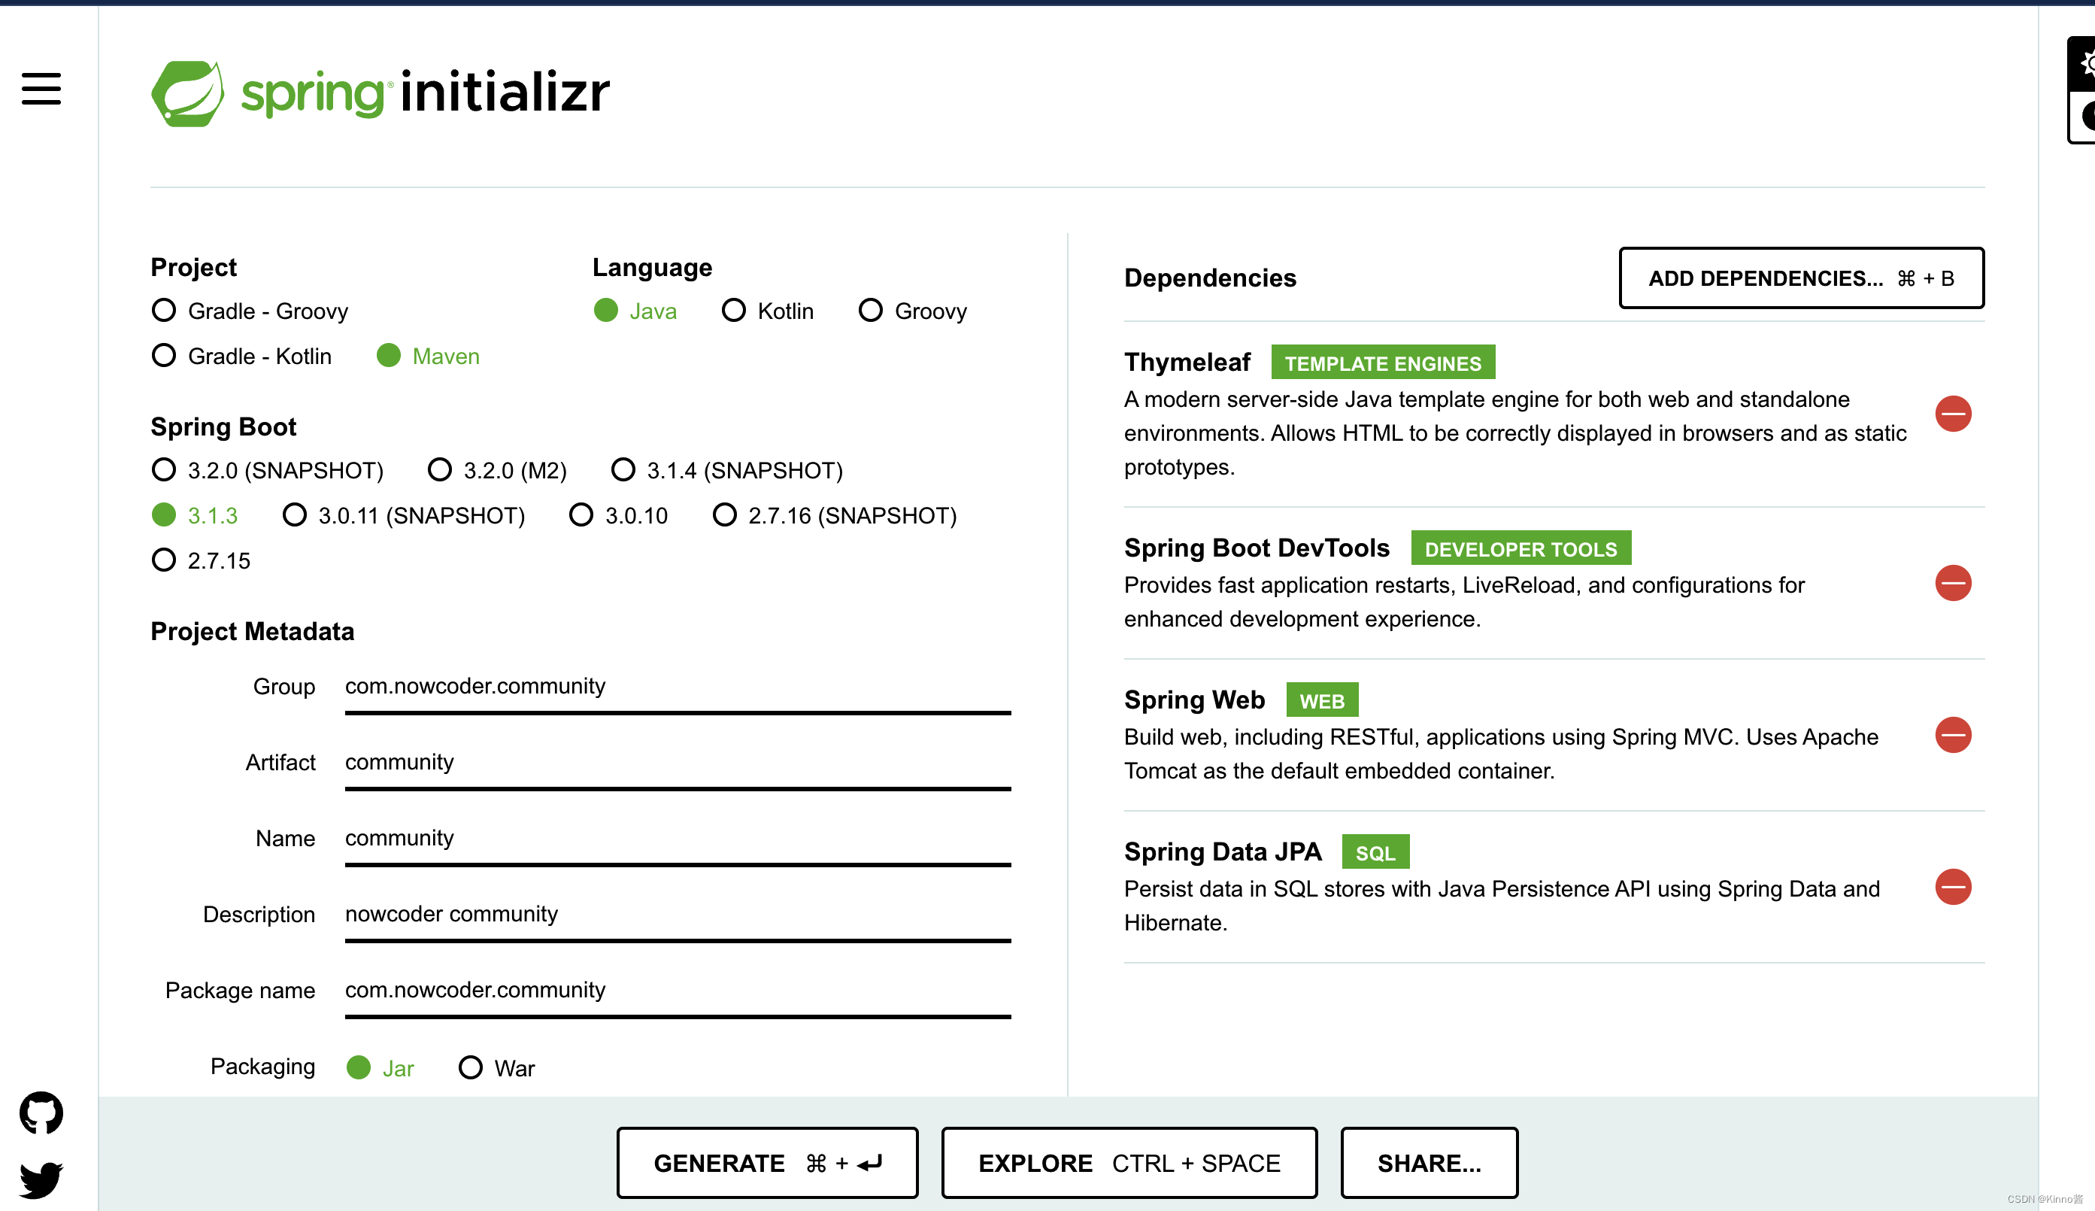Choose War packaging
Image resolution: width=2095 pixels, height=1211 pixels.
(x=497, y=1067)
